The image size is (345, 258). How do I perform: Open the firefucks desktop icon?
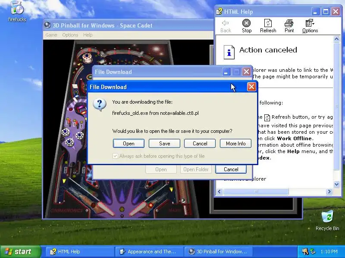click(x=17, y=12)
